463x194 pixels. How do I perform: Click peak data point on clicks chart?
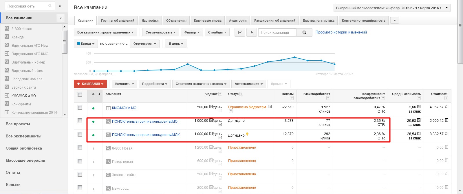click(294, 57)
